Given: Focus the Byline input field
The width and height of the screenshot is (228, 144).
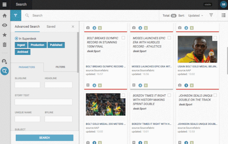Looking at the screenshot, I should (58, 119).
